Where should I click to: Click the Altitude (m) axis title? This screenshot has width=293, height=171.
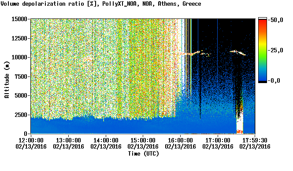(x=7, y=80)
